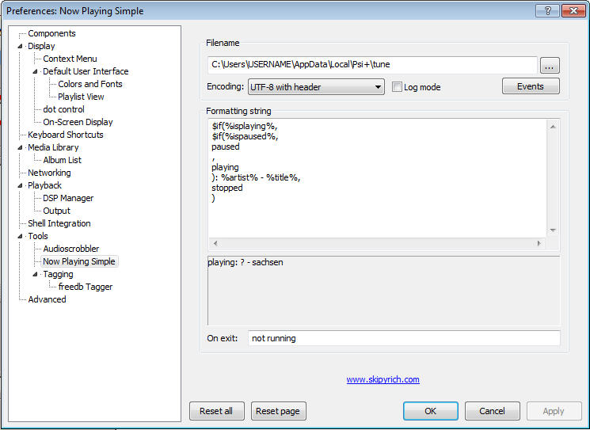Select Audioscrobbler in the tree
This screenshot has width=590, height=430.
click(x=70, y=249)
